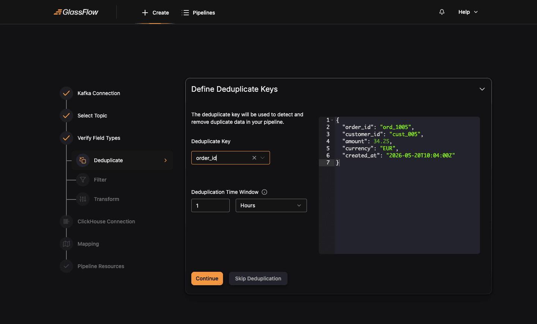Select Pipeline Resources step label
Viewport: 537px width, 324px height.
(x=101, y=266)
